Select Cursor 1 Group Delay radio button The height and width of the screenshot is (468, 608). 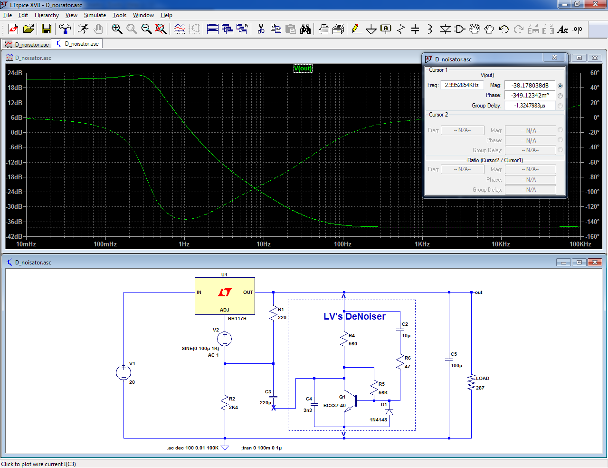coord(560,106)
